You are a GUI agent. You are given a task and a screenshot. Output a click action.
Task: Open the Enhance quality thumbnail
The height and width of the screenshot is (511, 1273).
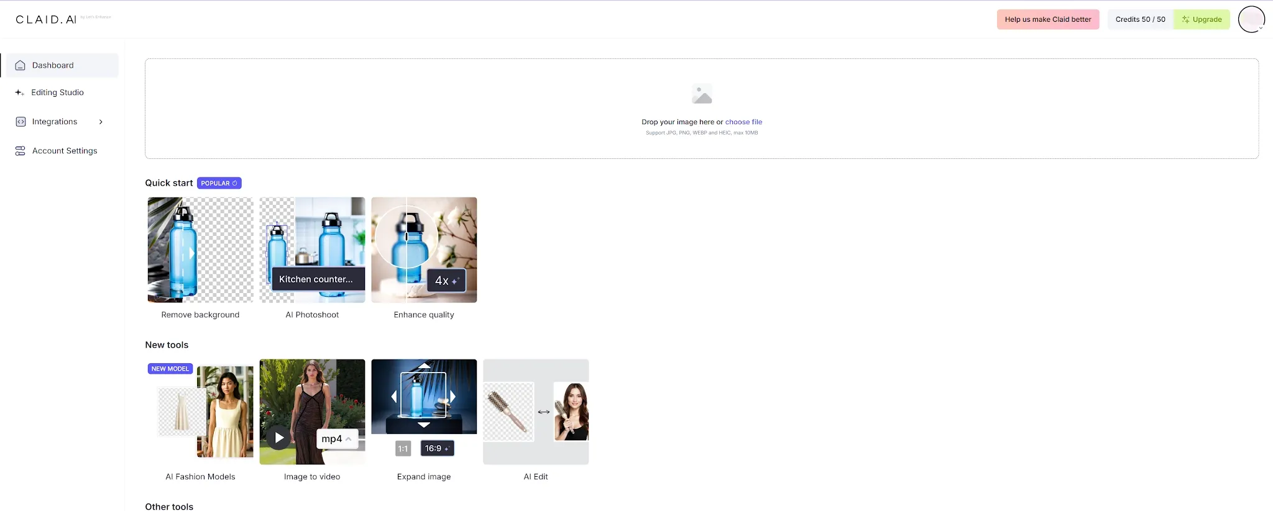point(424,250)
